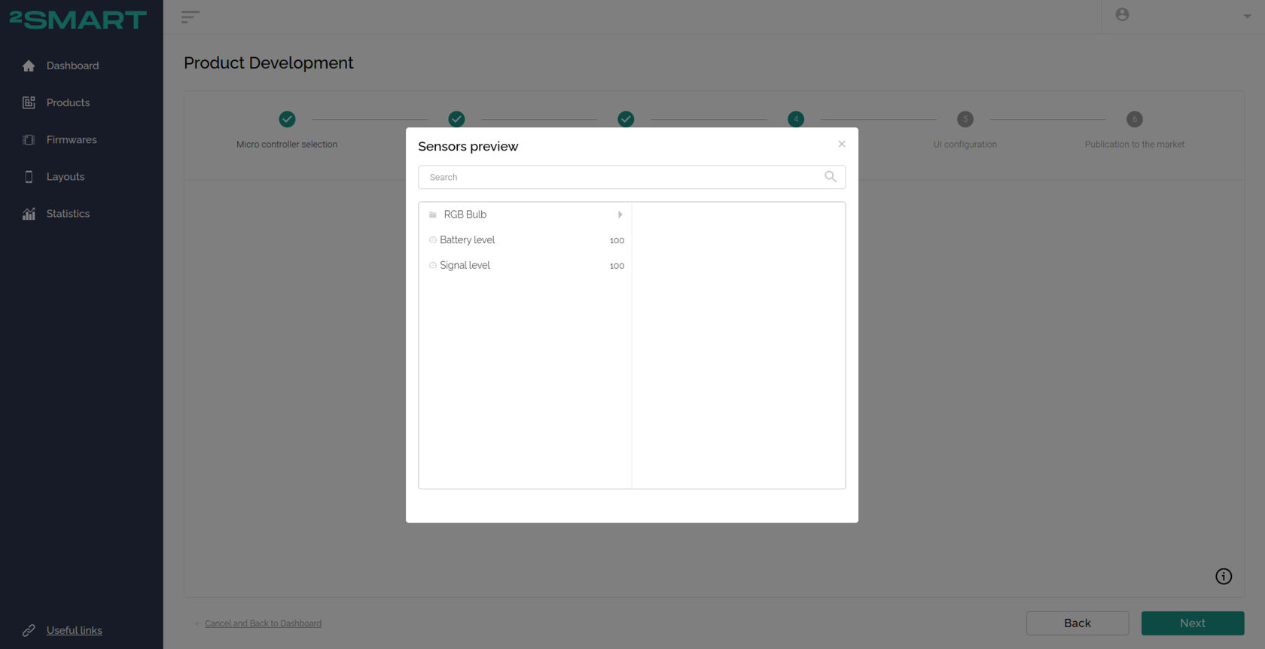Open the Dashboard home icon
1265x649 pixels.
pyautogui.click(x=29, y=66)
